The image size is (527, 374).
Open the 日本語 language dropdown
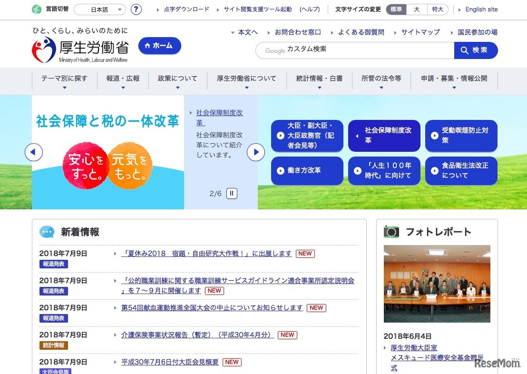pyautogui.click(x=98, y=9)
